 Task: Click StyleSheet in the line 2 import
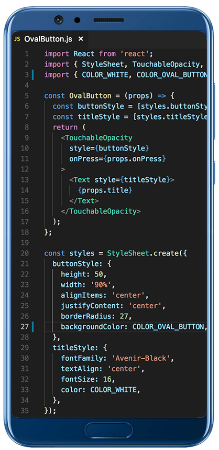click(103, 65)
